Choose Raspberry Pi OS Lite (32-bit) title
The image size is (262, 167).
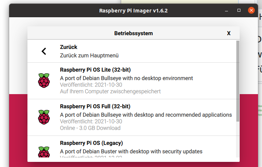pos(95,70)
